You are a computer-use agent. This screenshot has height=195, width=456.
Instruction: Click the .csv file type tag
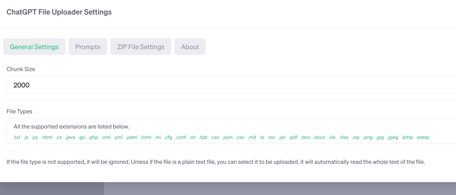240,138
